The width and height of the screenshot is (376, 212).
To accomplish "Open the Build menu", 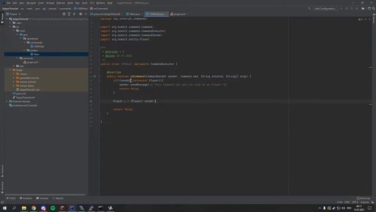I will (70, 3).
